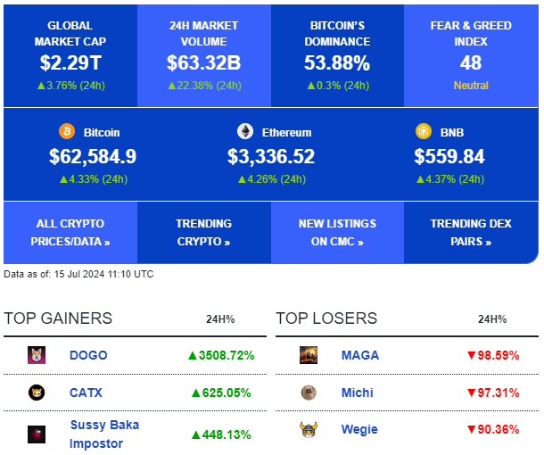Click the orange Bitcoin logo icon
This screenshot has height=455, width=544.
67,132
